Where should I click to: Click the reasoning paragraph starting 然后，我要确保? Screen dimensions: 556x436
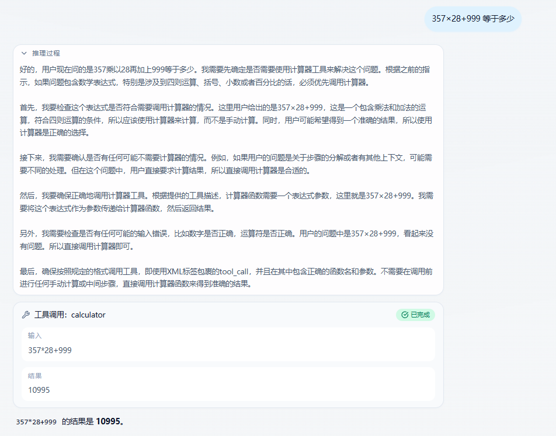coord(226,202)
